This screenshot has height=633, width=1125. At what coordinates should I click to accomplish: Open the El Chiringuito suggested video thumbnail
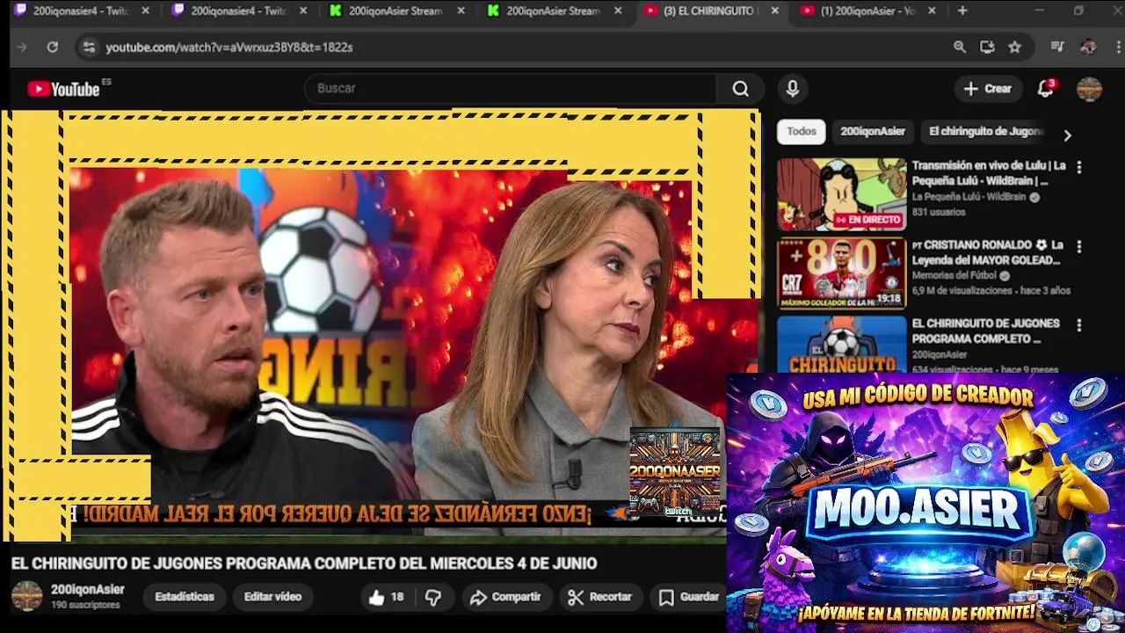pyautogui.click(x=841, y=344)
